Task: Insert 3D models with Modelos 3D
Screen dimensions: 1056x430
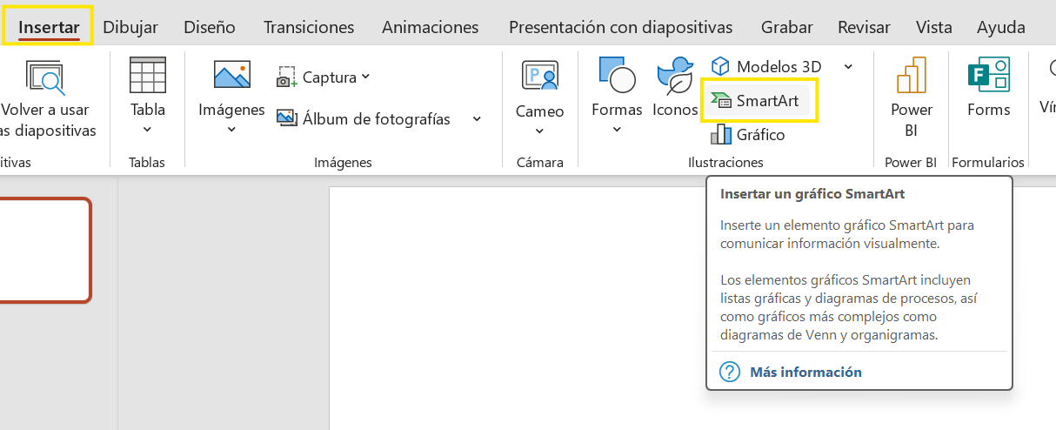Action: point(766,66)
